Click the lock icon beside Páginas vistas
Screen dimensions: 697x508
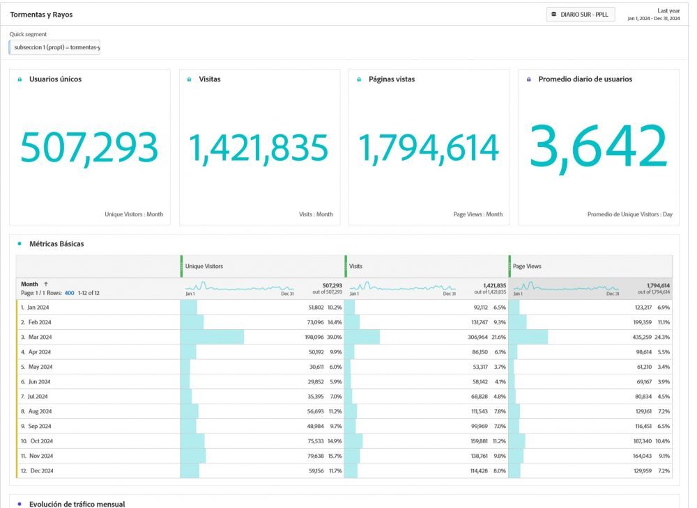pyautogui.click(x=359, y=79)
